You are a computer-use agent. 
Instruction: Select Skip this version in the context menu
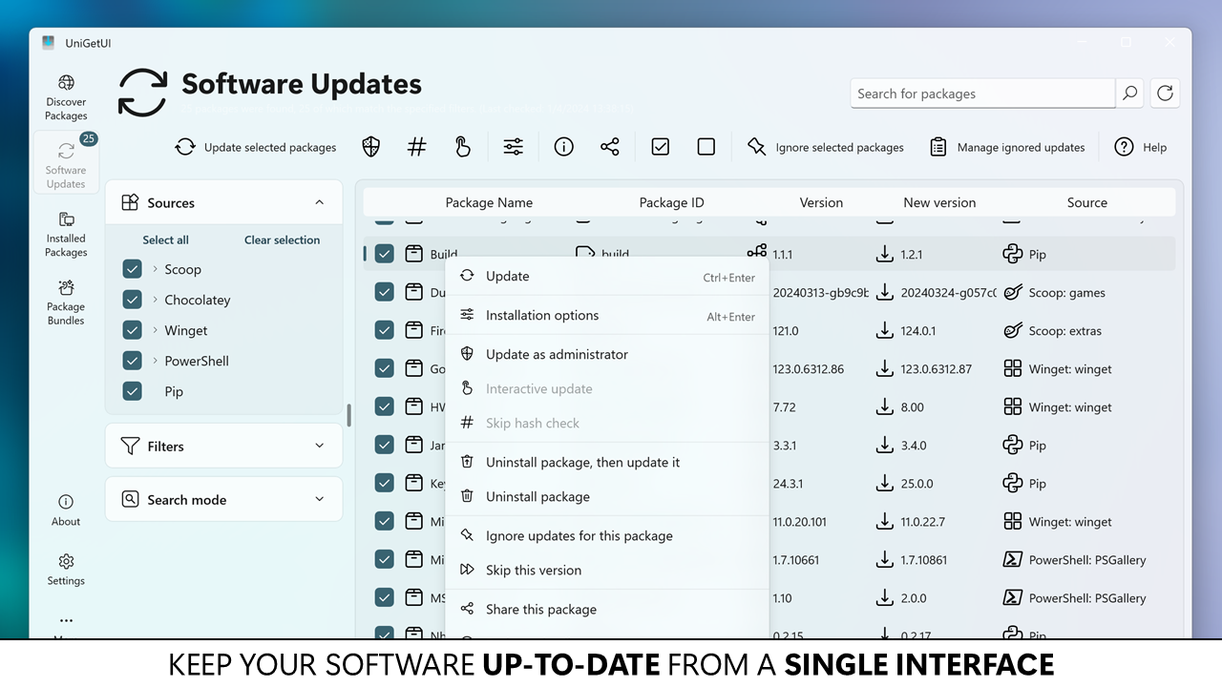(533, 570)
